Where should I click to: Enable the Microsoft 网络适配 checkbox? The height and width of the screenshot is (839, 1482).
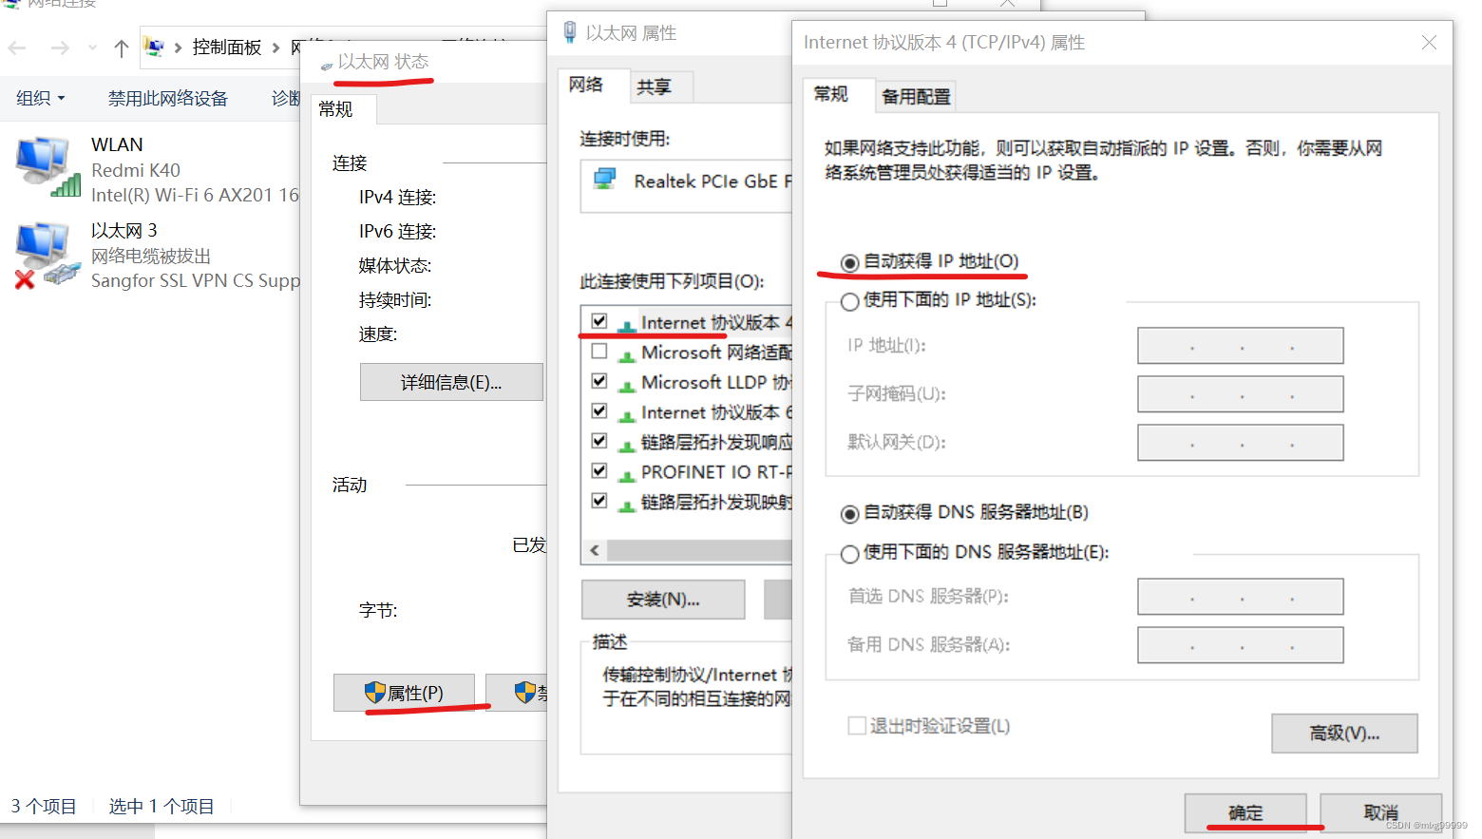click(x=599, y=351)
